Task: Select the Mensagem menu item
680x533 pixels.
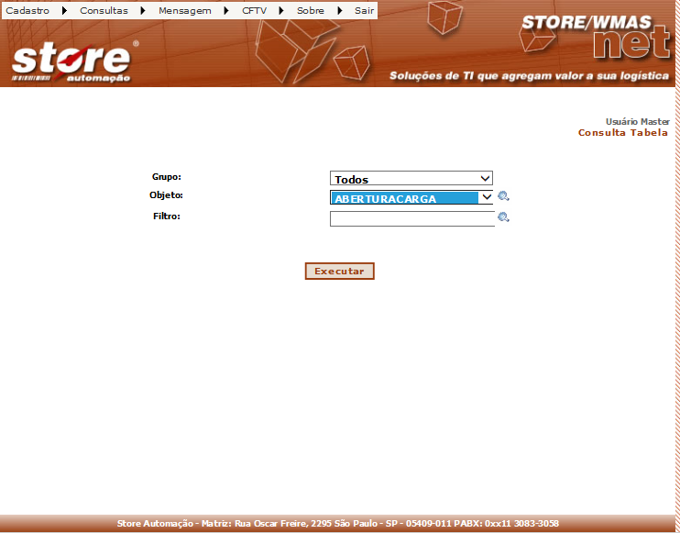Action: (x=184, y=11)
